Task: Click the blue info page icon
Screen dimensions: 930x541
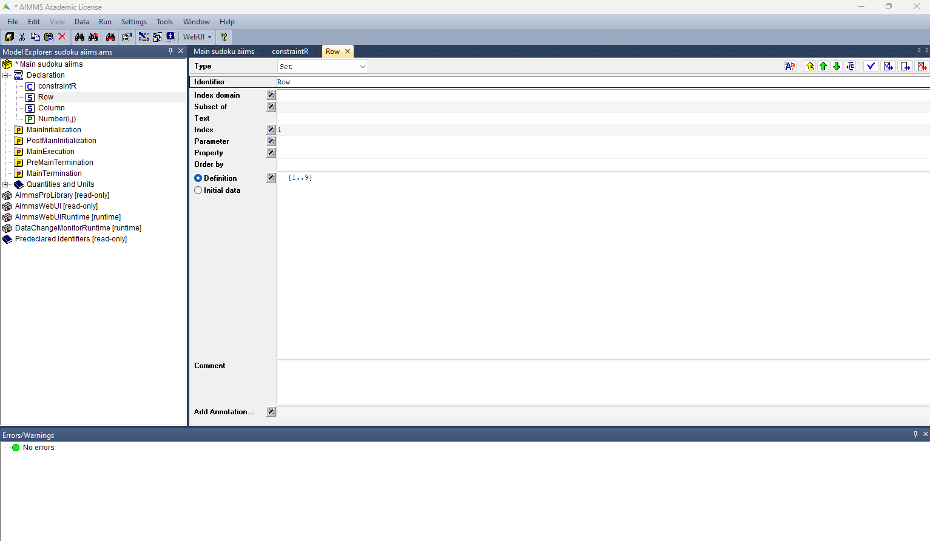Action: click(170, 37)
